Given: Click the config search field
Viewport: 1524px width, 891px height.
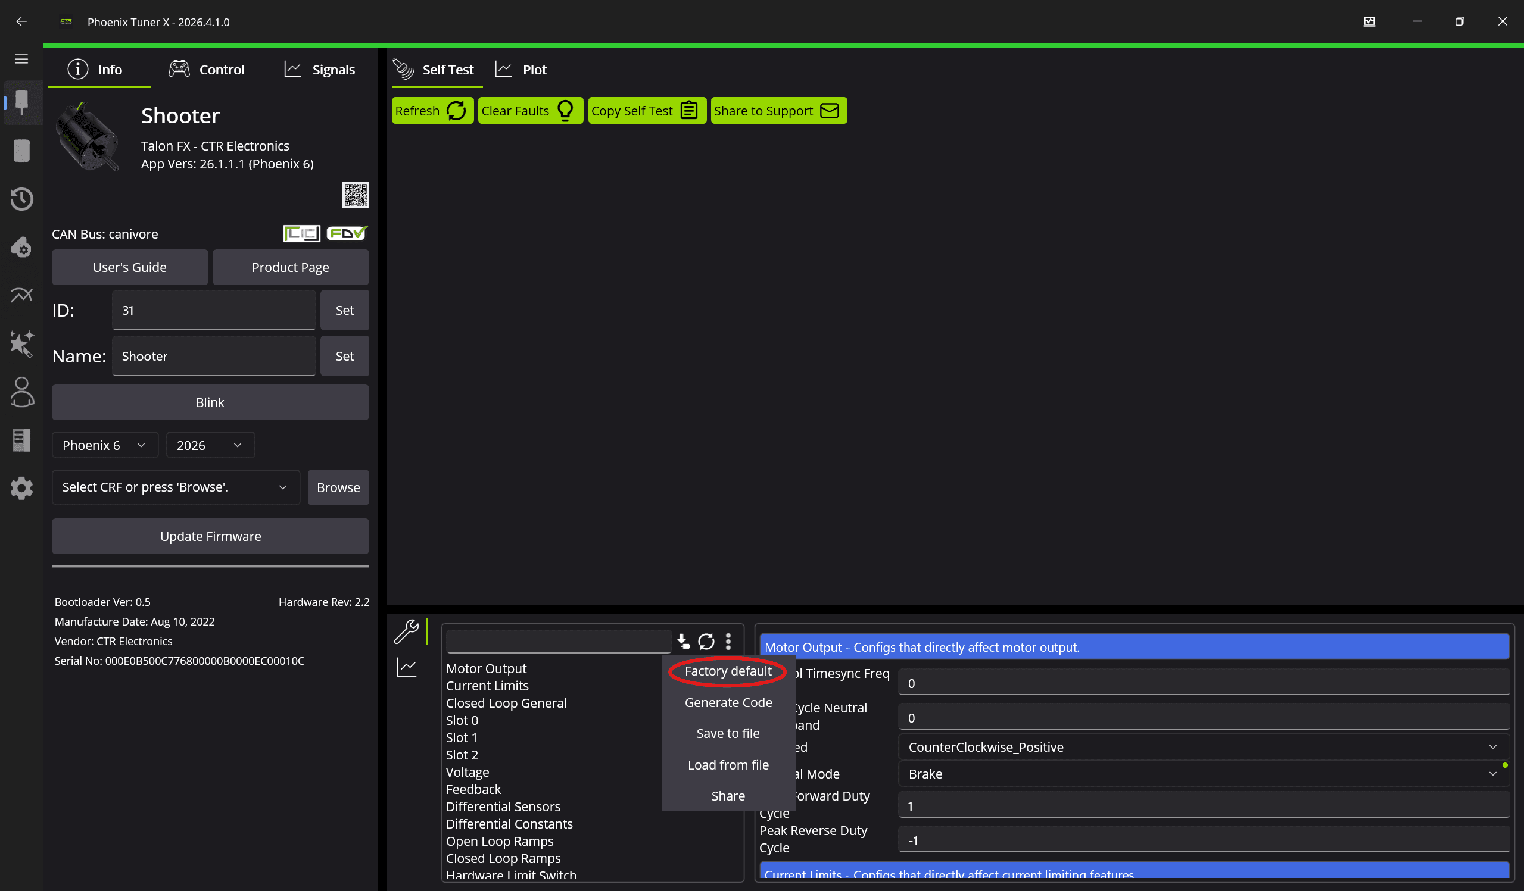Looking at the screenshot, I should [x=558, y=641].
